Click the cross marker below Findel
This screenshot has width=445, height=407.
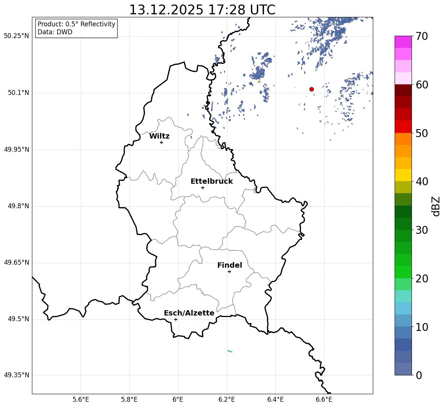click(x=229, y=272)
